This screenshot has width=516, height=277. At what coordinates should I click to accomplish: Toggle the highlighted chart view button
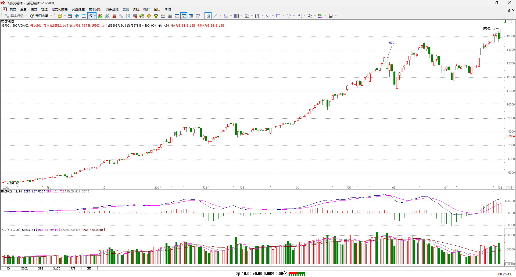pyautogui.click(x=184, y=16)
